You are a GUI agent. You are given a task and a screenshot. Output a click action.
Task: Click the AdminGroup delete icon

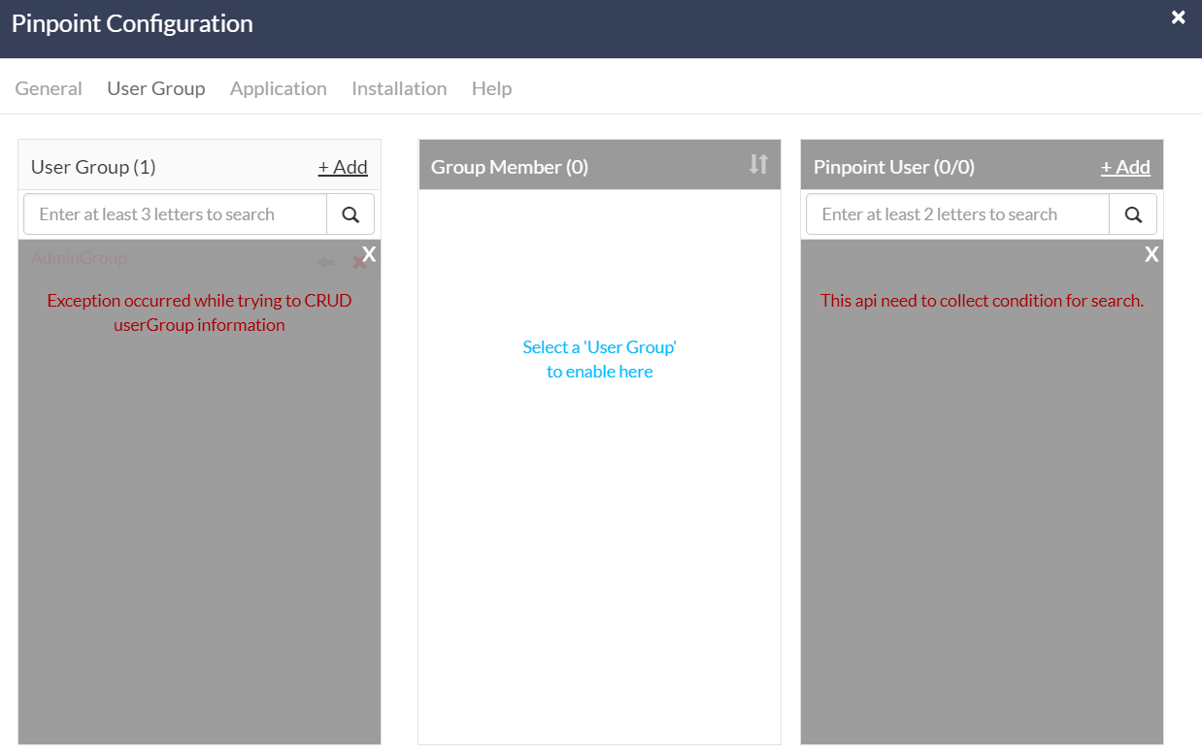[358, 262]
